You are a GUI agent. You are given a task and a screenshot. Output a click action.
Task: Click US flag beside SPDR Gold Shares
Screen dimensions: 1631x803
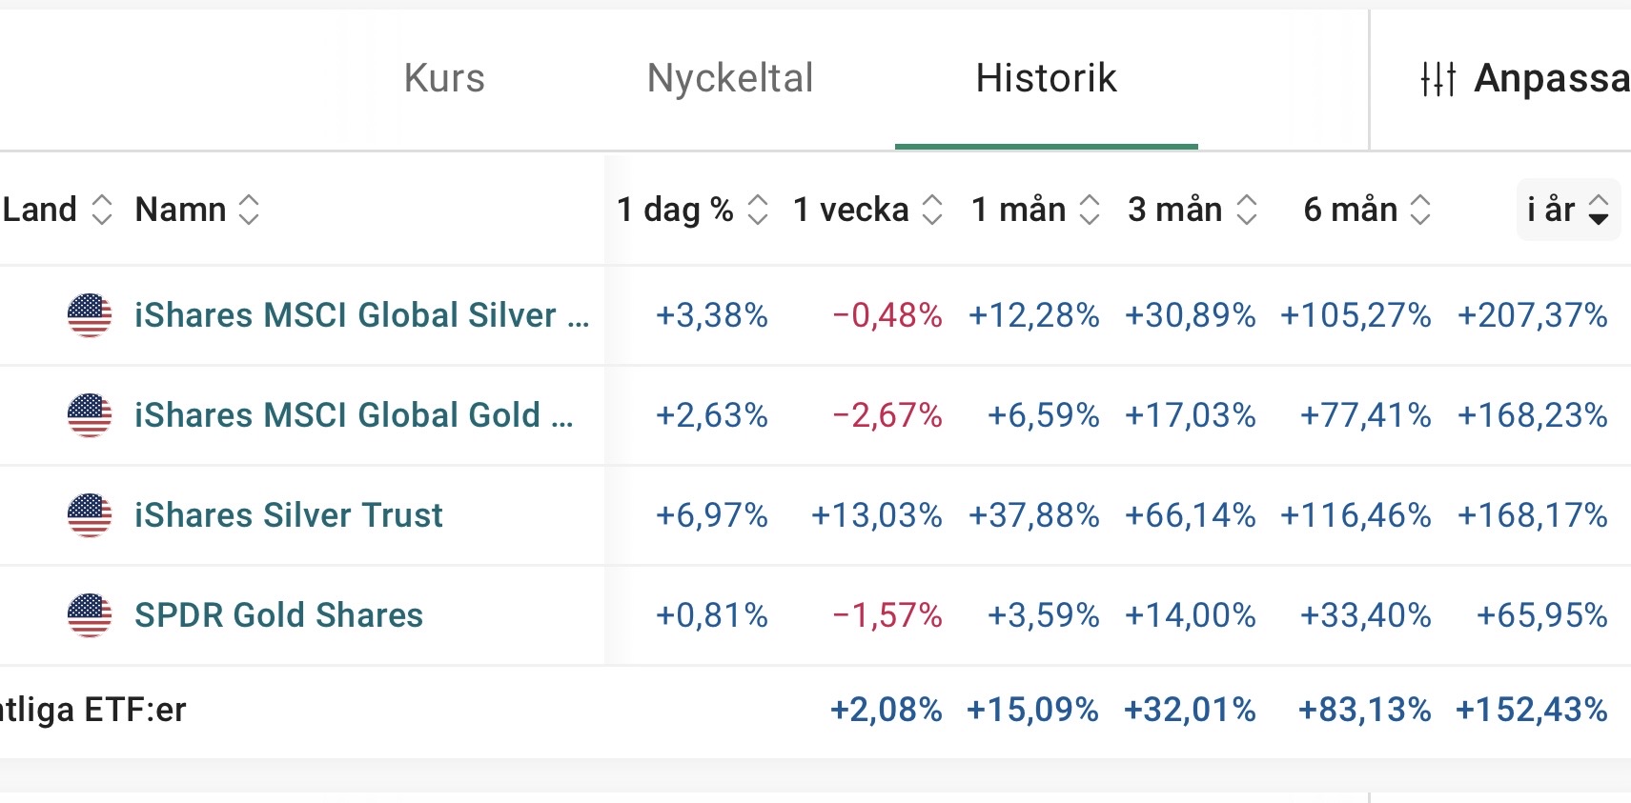coord(90,615)
